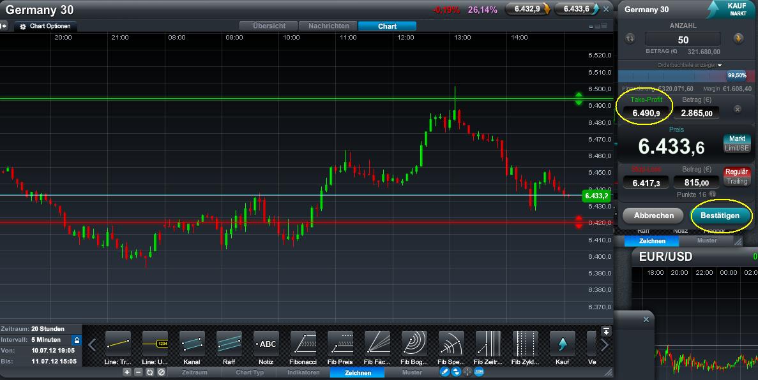
Task: Zoom in chart with plus icon
Action: [126, 372]
